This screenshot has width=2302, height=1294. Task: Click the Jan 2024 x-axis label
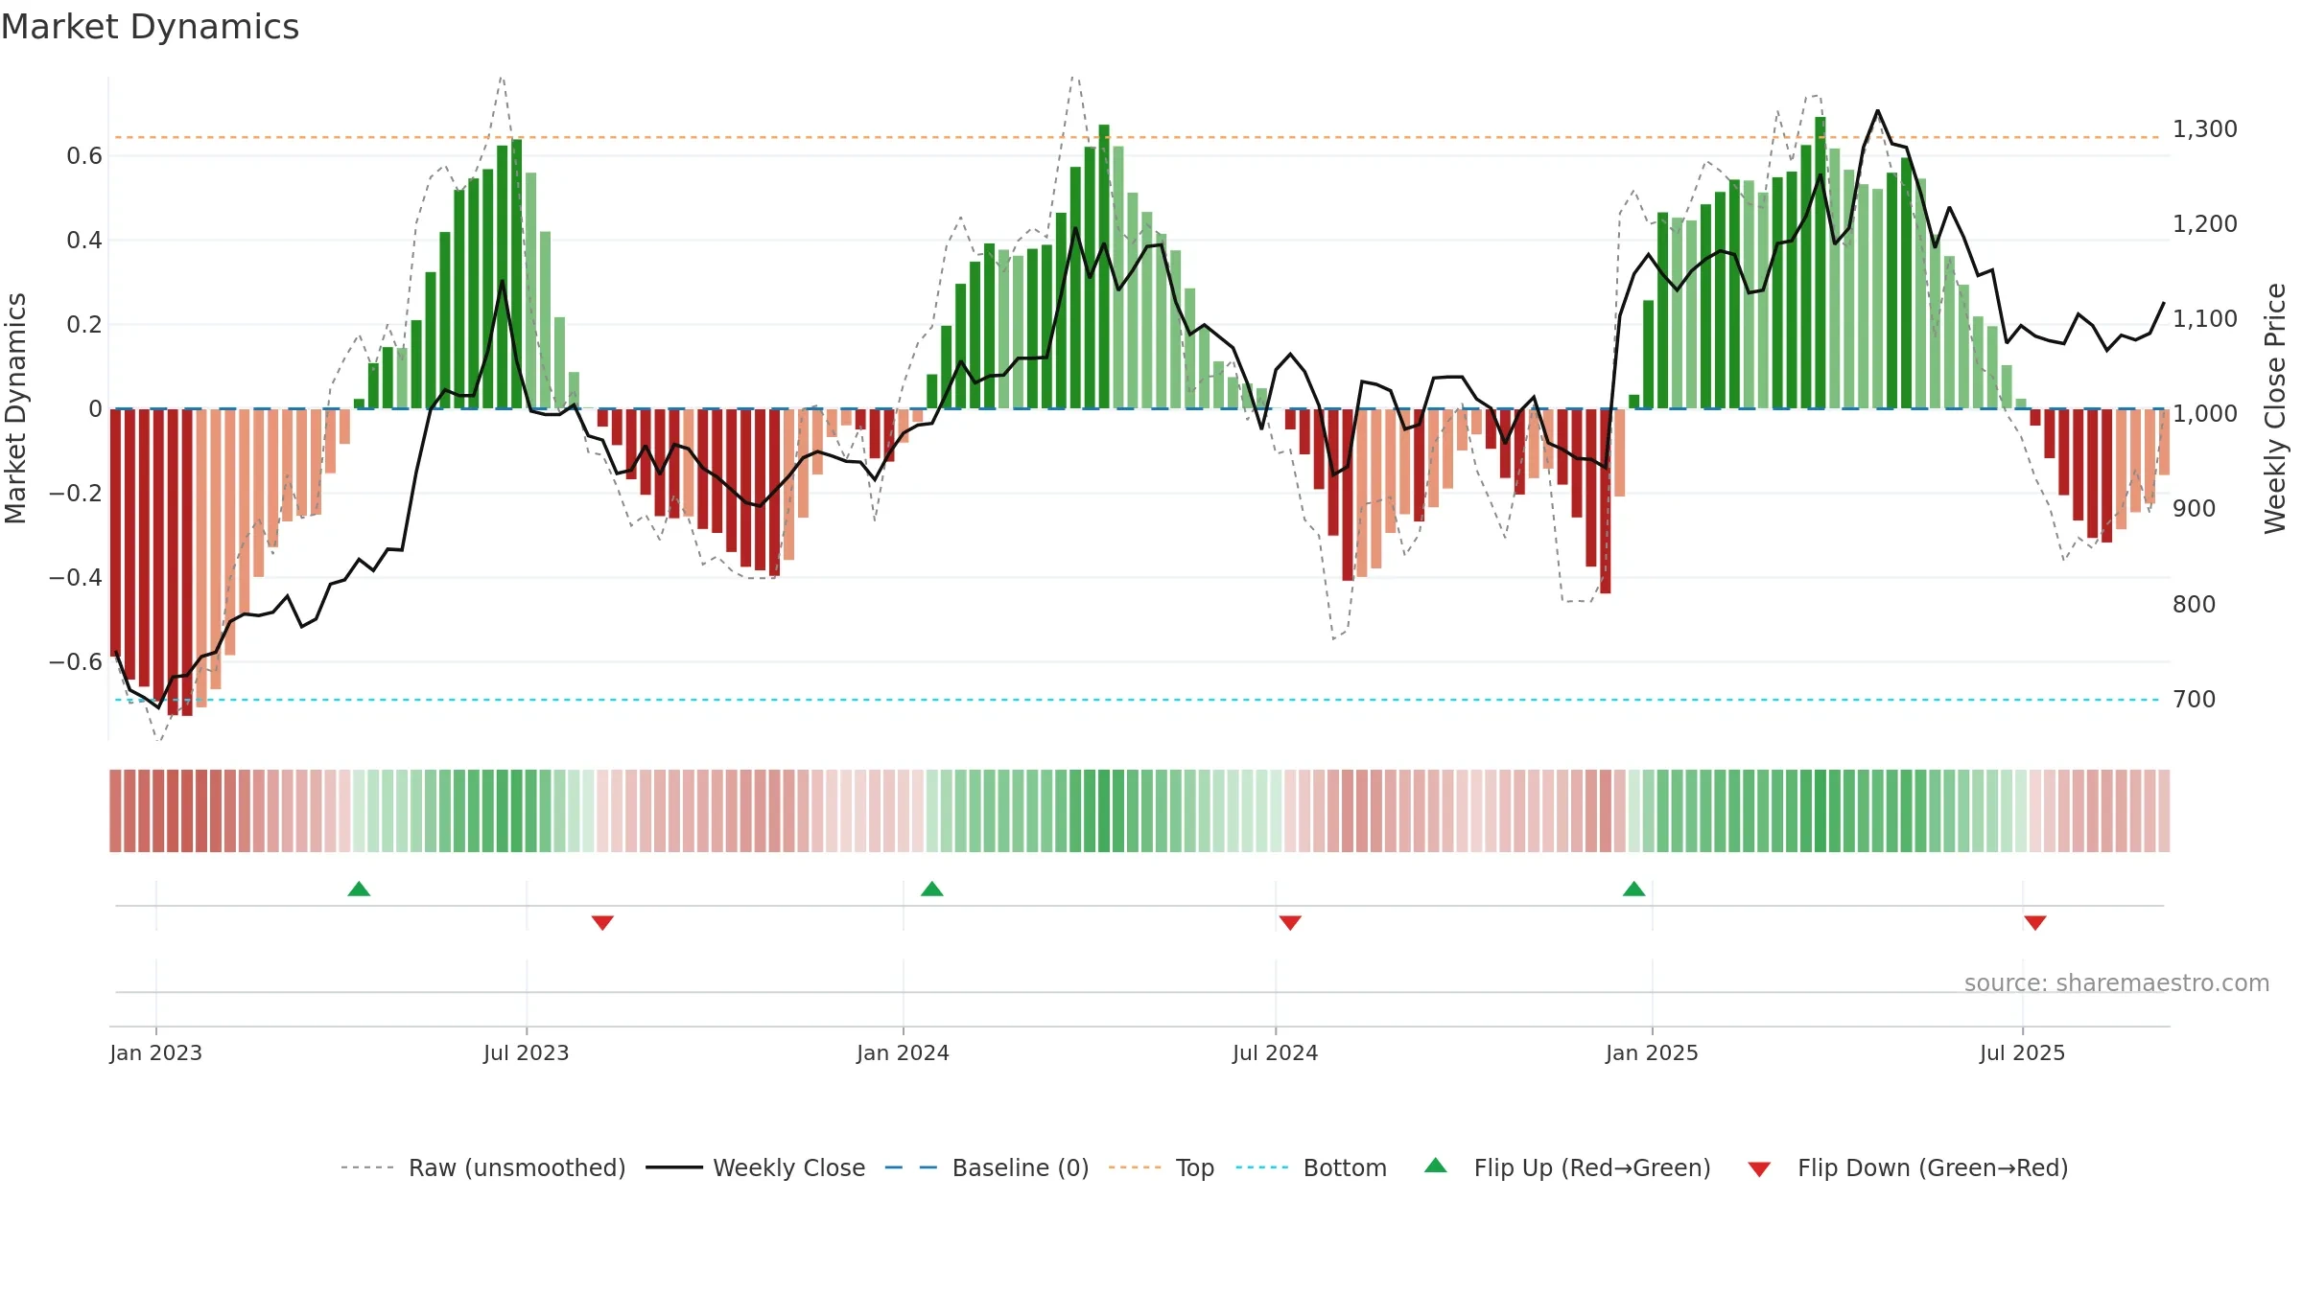pos(904,1052)
